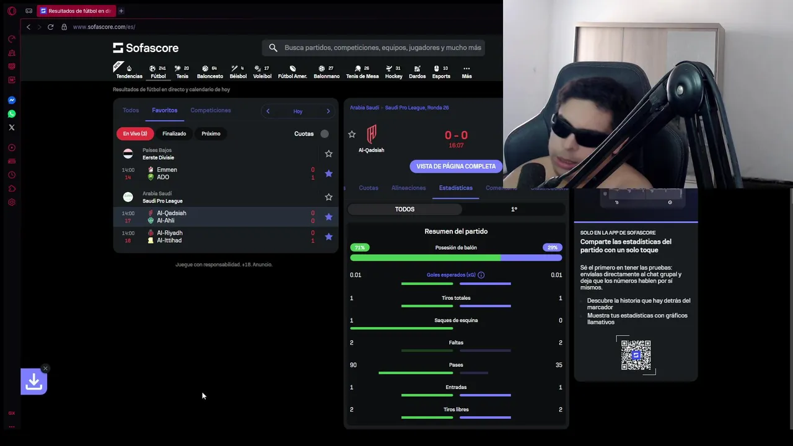
Task: Open the sidebar player icon
Action: pos(11,147)
